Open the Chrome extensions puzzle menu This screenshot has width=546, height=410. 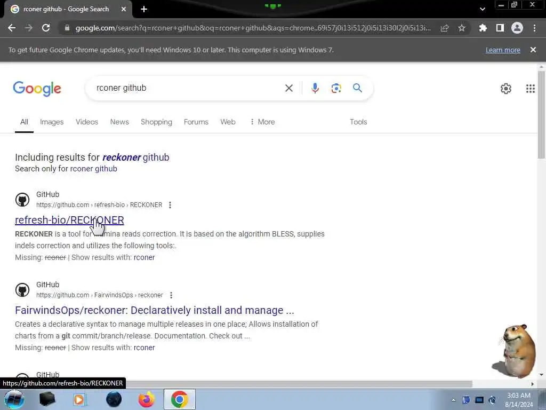tap(483, 28)
